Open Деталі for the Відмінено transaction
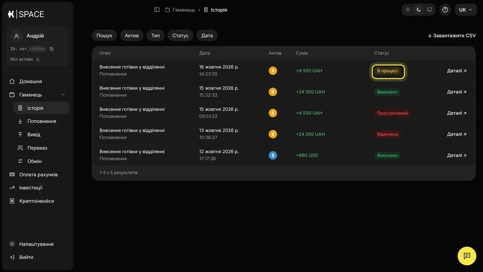 click(x=457, y=134)
